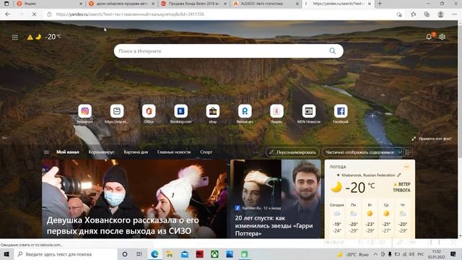Click the 'Вт' forecast day in weather card
This screenshot has height=260, width=462.
pyautogui.click(x=370, y=218)
